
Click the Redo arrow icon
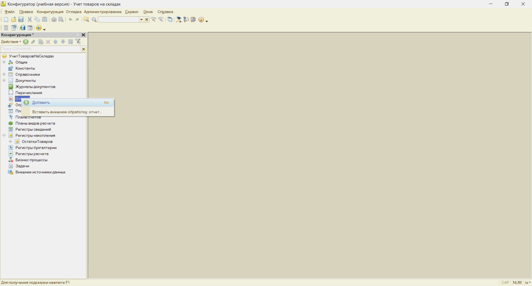click(x=77, y=20)
